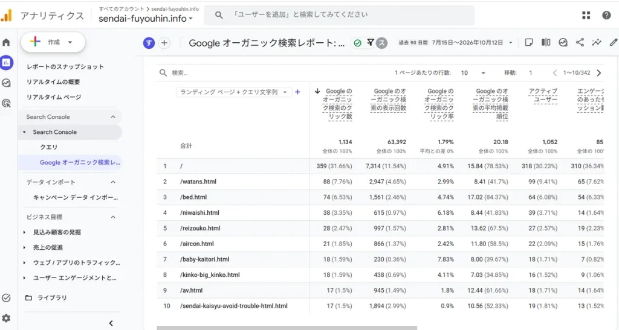The height and width of the screenshot is (330, 619).
Task: Open リアルタイム ページ
Action: pyautogui.click(x=54, y=97)
